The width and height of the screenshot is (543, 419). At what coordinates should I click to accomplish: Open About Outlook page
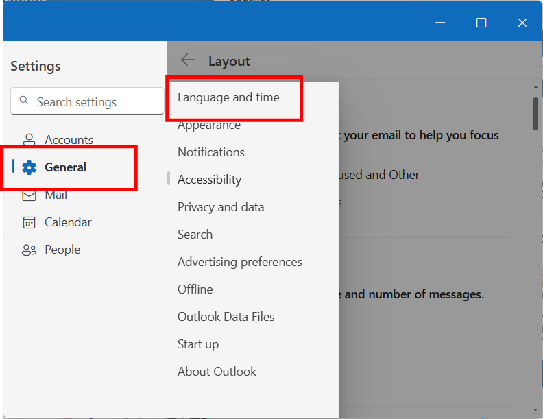[217, 372]
